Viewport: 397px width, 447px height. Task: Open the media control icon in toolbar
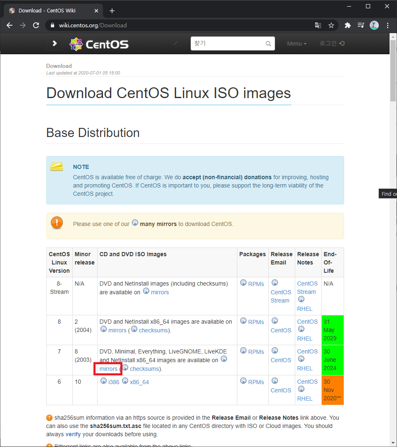(361, 25)
